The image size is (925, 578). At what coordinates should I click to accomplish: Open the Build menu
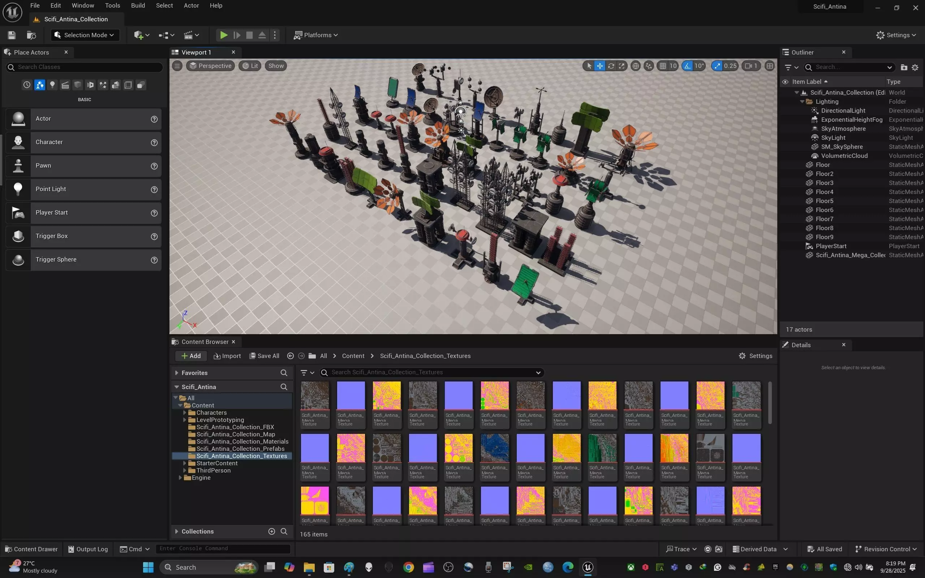click(138, 5)
